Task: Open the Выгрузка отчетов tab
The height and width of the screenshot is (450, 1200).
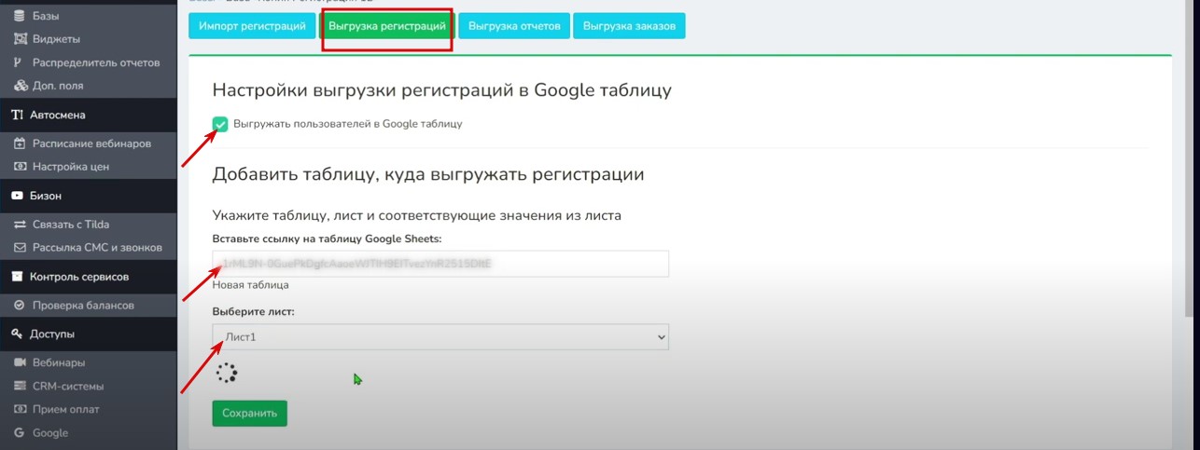Action: pyautogui.click(x=513, y=26)
